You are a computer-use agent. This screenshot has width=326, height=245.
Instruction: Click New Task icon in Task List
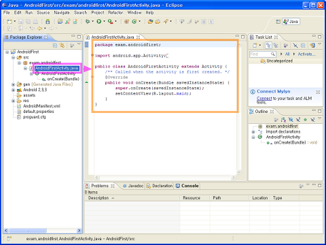[x=255, y=46]
